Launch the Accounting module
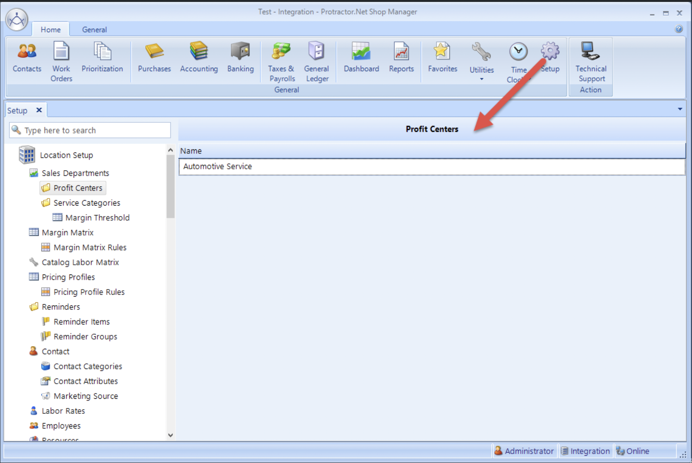This screenshot has width=692, height=463. [199, 57]
